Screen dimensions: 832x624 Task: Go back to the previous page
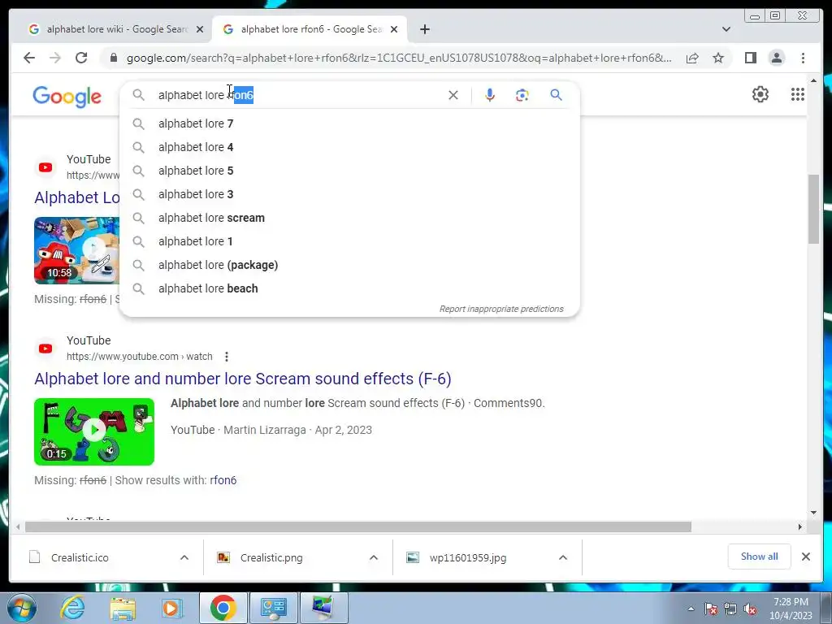29,58
